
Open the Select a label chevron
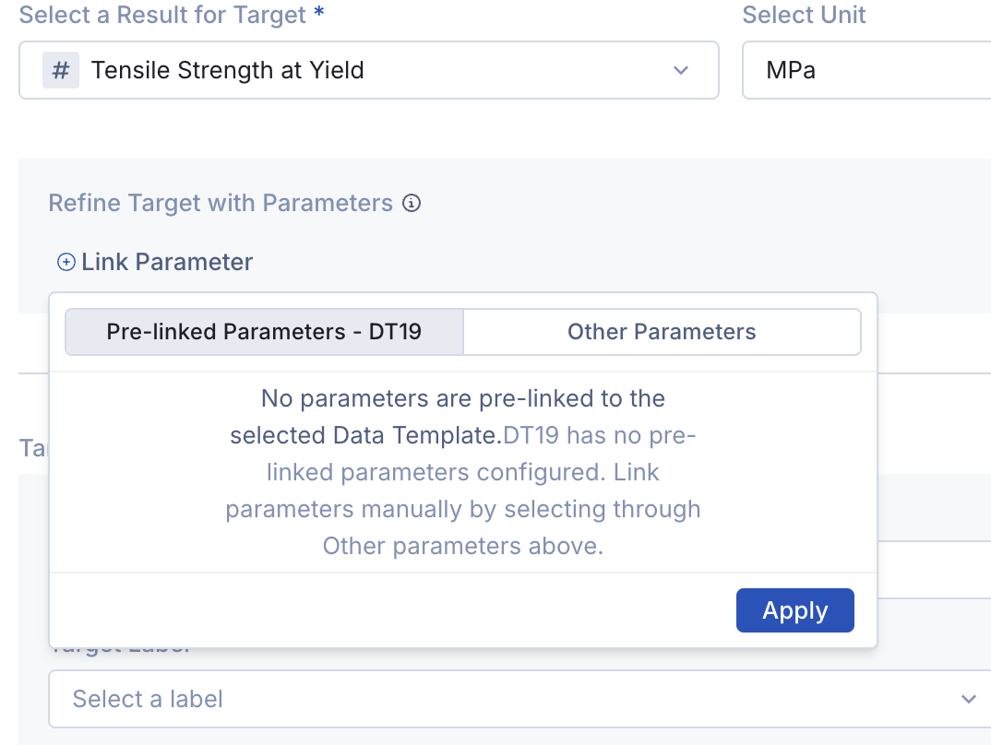(x=968, y=699)
